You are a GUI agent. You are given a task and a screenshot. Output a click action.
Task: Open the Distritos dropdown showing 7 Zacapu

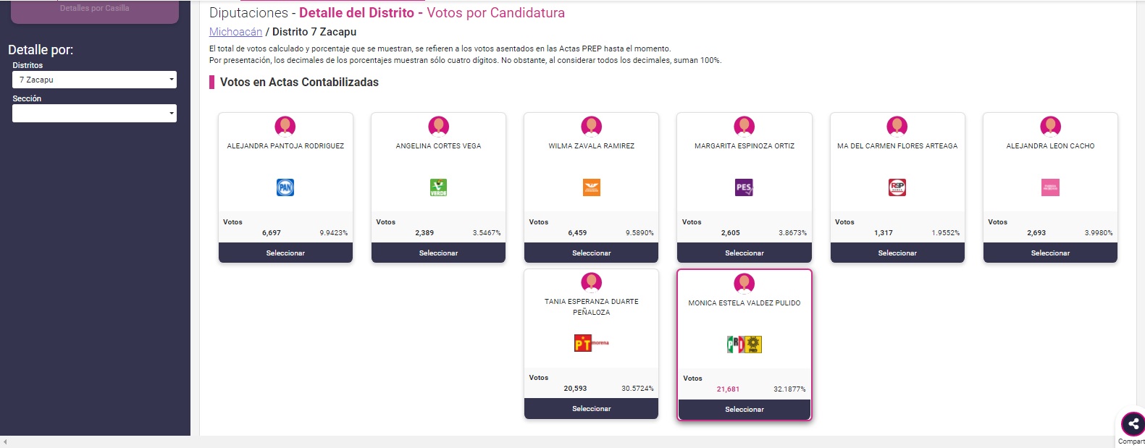(x=94, y=80)
